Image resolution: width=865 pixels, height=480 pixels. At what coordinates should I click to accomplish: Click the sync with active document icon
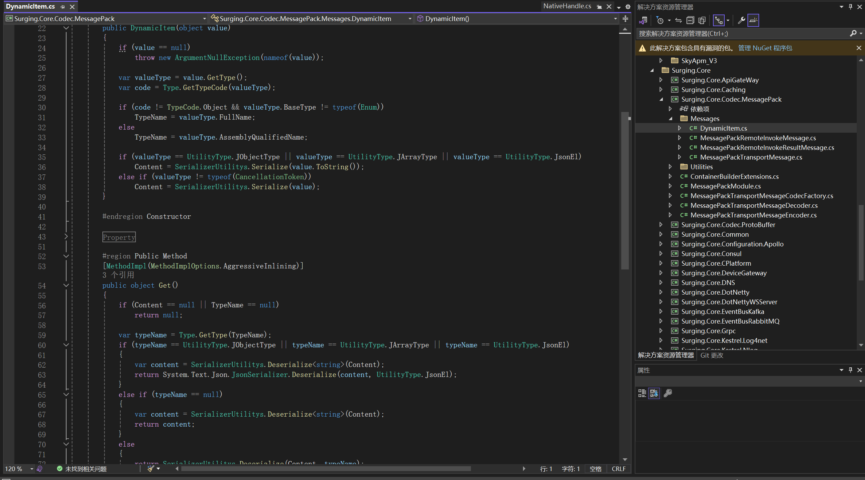pyautogui.click(x=678, y=20)
